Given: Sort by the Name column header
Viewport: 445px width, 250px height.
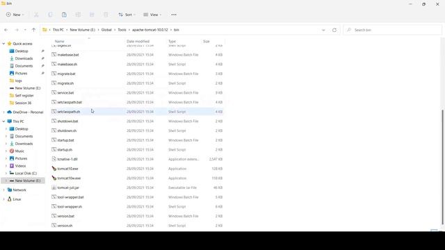Looking at the screenshot, I should (59, 42).
